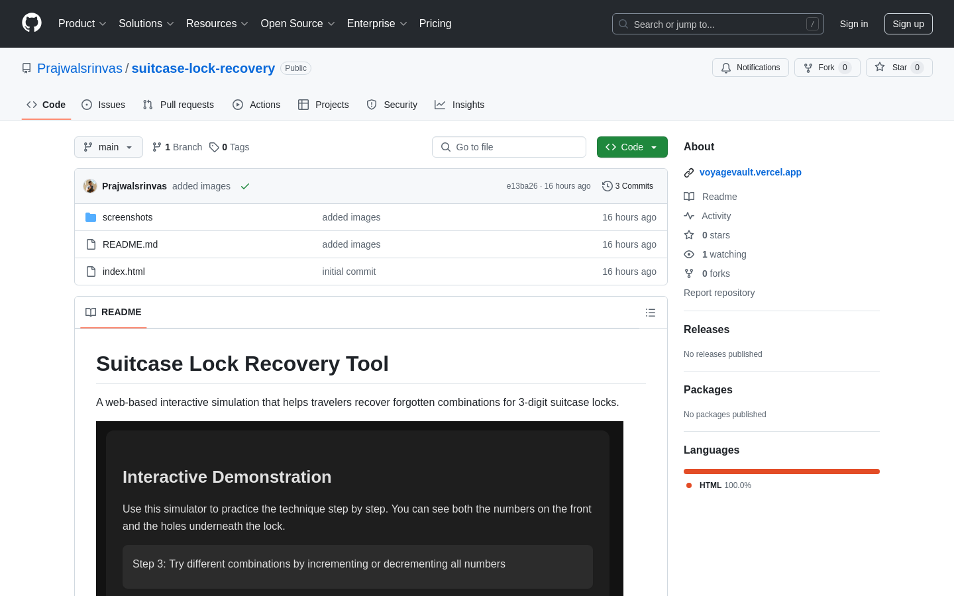Screen dimensions: 954x596
Task: View the 0 forks link
Action: [x=707, y=273]
